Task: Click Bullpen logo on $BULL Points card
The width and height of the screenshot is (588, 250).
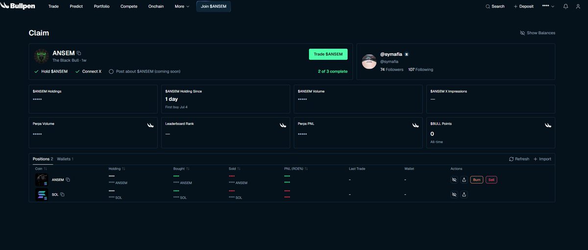Action: pos(548,125)
